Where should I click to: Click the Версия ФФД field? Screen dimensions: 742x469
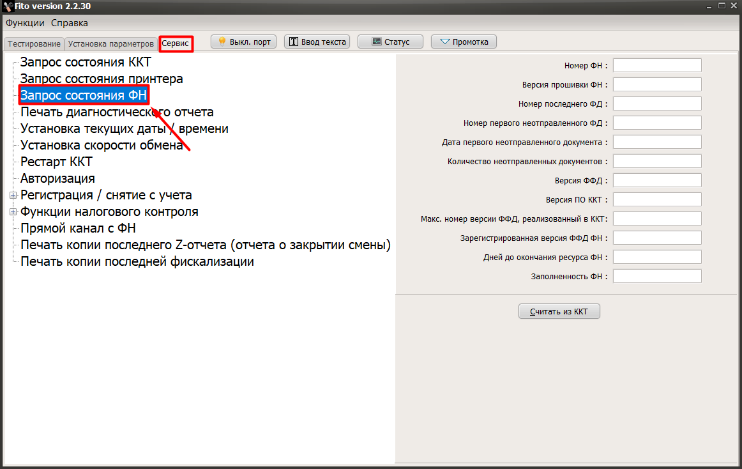pyautogui.click(x=657, y=180)
